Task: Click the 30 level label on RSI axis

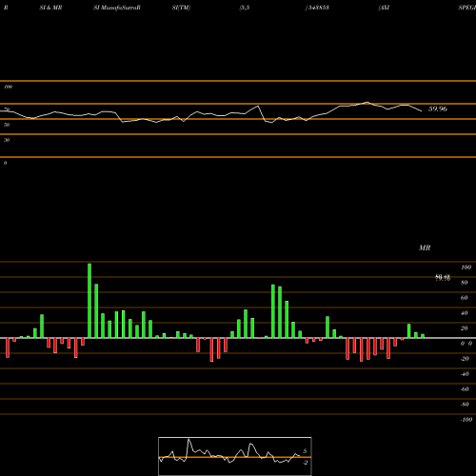Action: pyautogui.click(x=7, y=140)
